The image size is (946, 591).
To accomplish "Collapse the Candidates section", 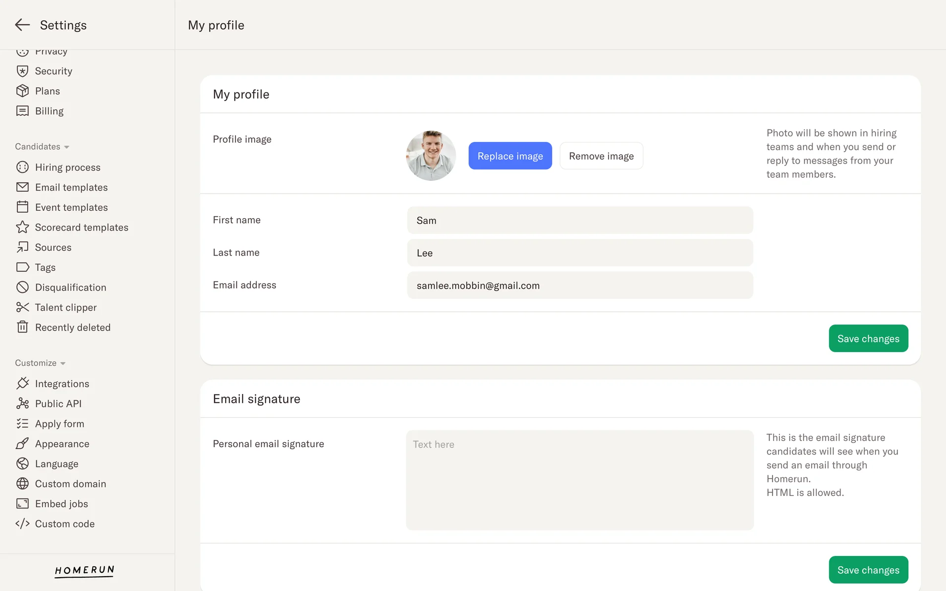I will point(42,147).
